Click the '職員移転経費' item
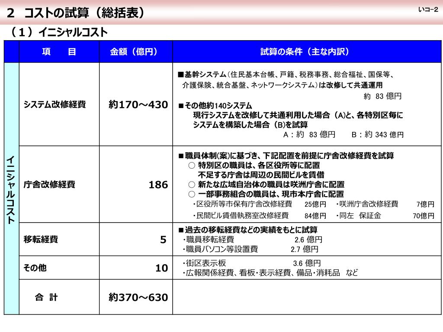443x332 pixels. tap(209, 239)
